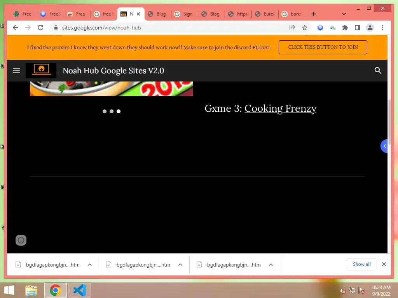Expand options for third downloaded file

(x=271, y=265)
